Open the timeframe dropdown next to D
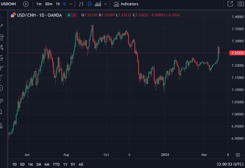 pyautogui.click(x=71, y=4)
